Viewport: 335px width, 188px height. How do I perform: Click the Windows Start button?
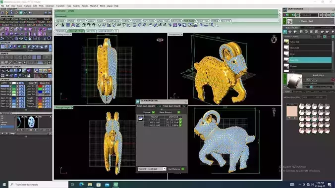(x=4, y=185)
